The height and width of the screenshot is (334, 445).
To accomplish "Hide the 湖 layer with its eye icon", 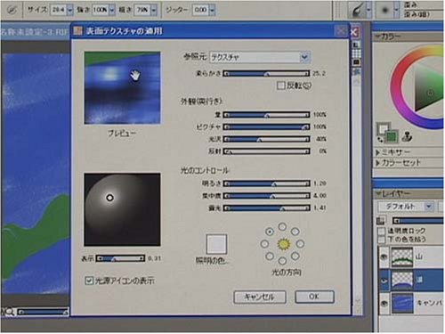I will coord(384,281).
